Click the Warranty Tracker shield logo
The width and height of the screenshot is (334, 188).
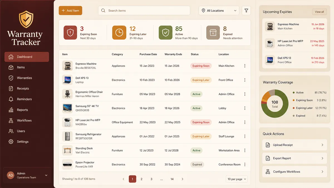pyautogui.click(x=26, y=19)
